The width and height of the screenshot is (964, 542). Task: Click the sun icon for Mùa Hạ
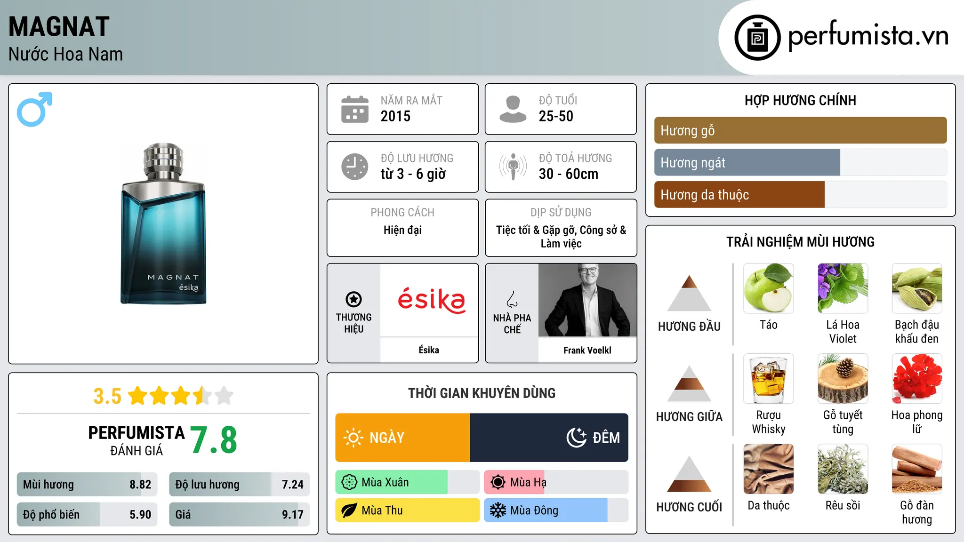click(x=498, y=482)
